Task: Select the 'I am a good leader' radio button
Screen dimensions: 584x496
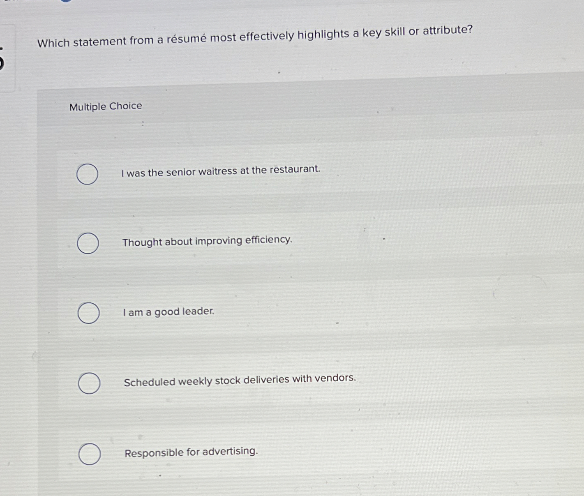Action: click(88, 313)
